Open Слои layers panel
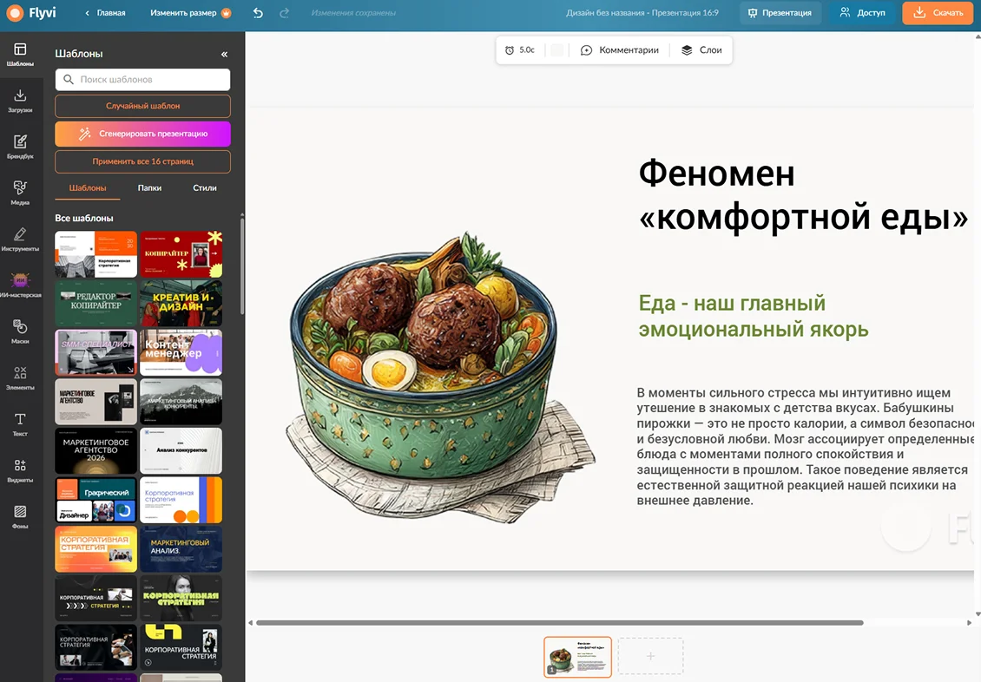981x682 pixels. [701, 50]
